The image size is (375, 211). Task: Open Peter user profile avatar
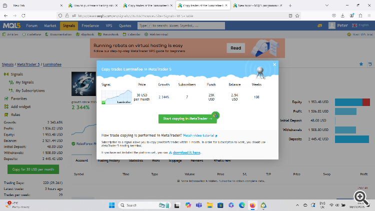coord(331,25)
